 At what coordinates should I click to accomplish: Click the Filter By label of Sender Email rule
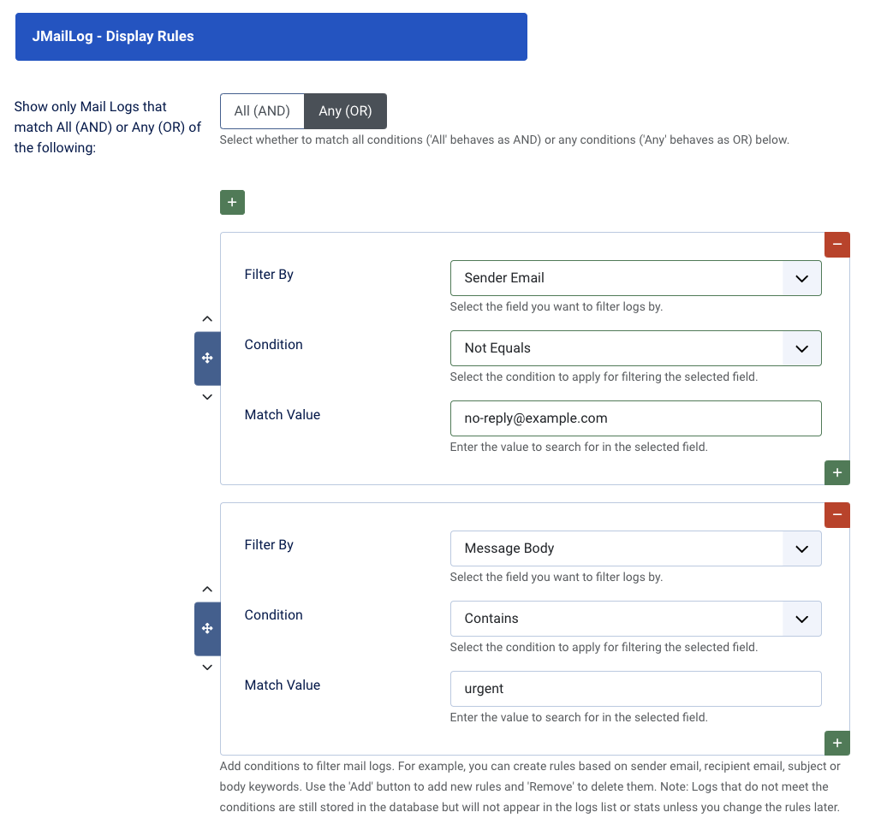(x=269, y=275)
